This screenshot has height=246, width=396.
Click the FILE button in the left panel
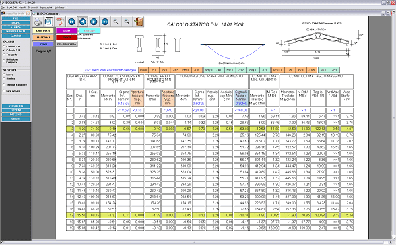[16, 18]
